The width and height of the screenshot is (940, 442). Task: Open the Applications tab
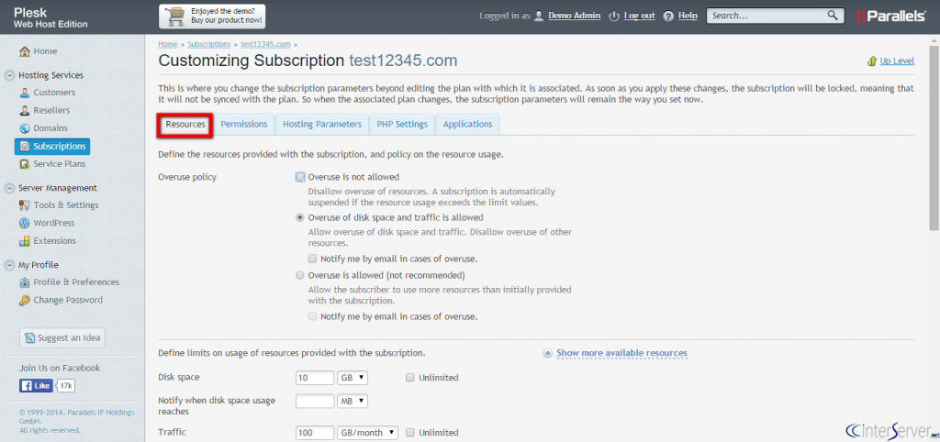(x=467, y=124)
